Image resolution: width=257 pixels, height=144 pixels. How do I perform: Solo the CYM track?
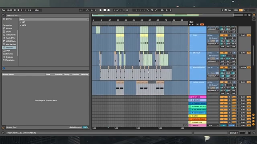tap(230, 35)
